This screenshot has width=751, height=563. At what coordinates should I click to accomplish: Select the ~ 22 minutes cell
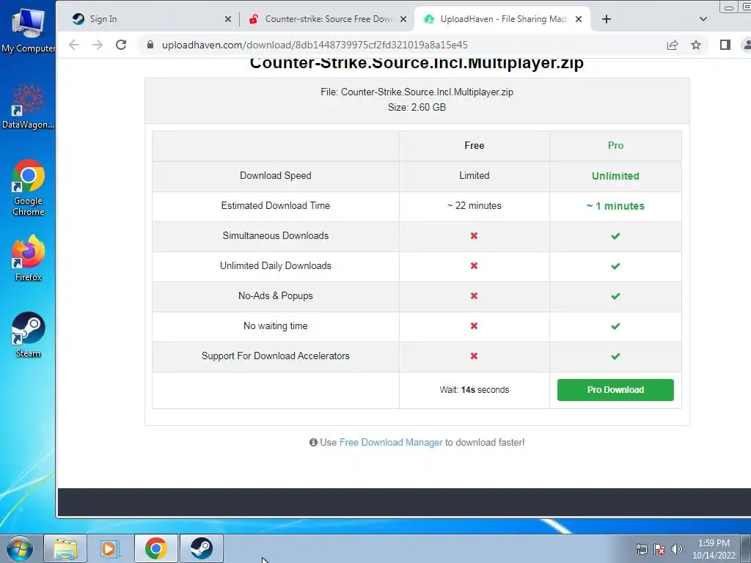[x=475, y=206]
